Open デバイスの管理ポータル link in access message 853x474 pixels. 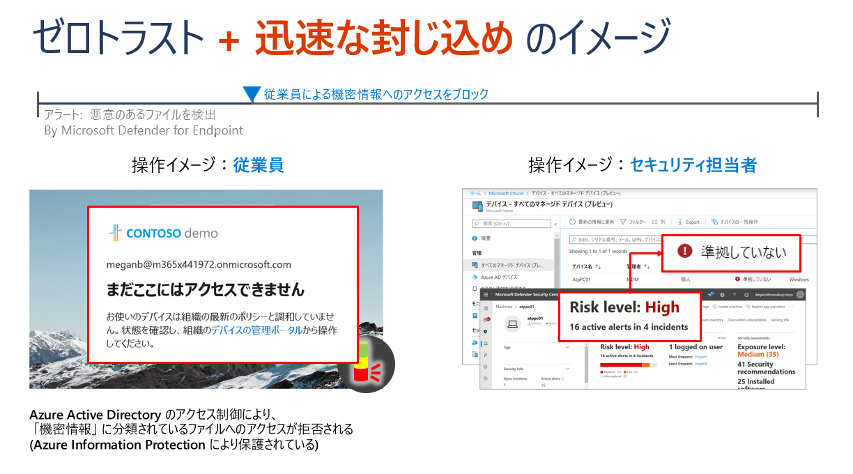click(257, 330)
